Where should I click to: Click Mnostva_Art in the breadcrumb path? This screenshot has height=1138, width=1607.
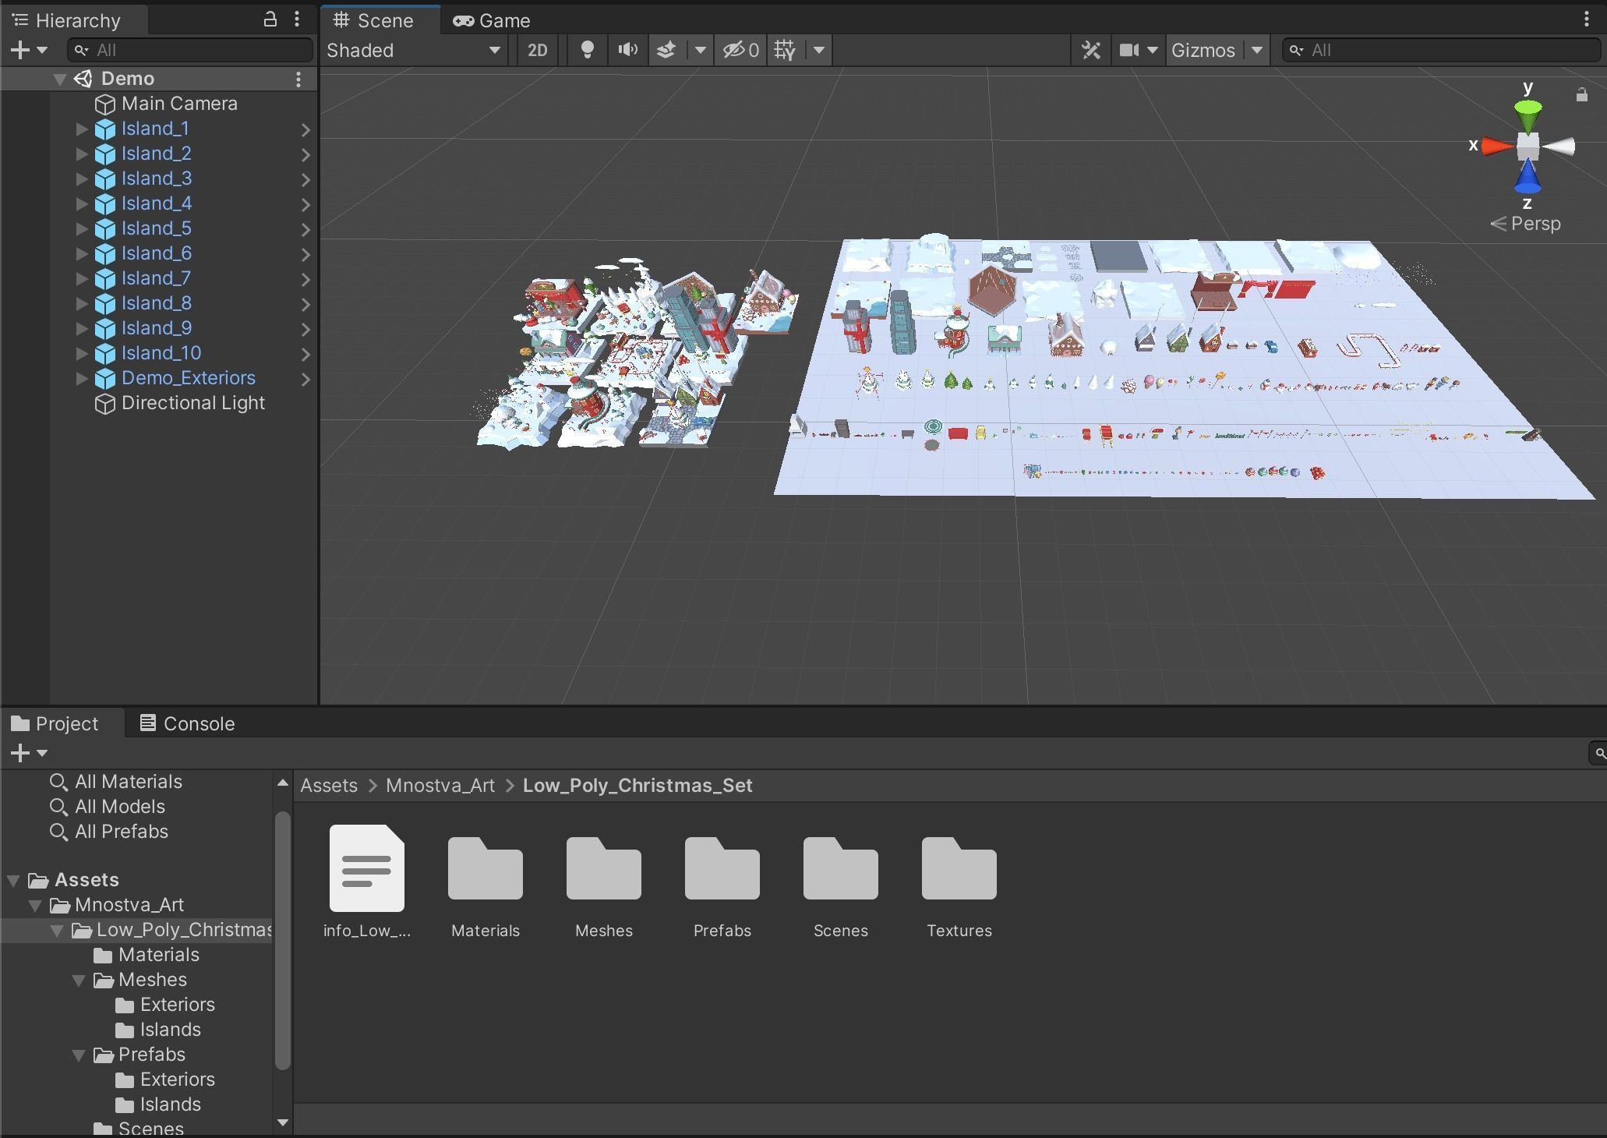click(x=440, y=785)
